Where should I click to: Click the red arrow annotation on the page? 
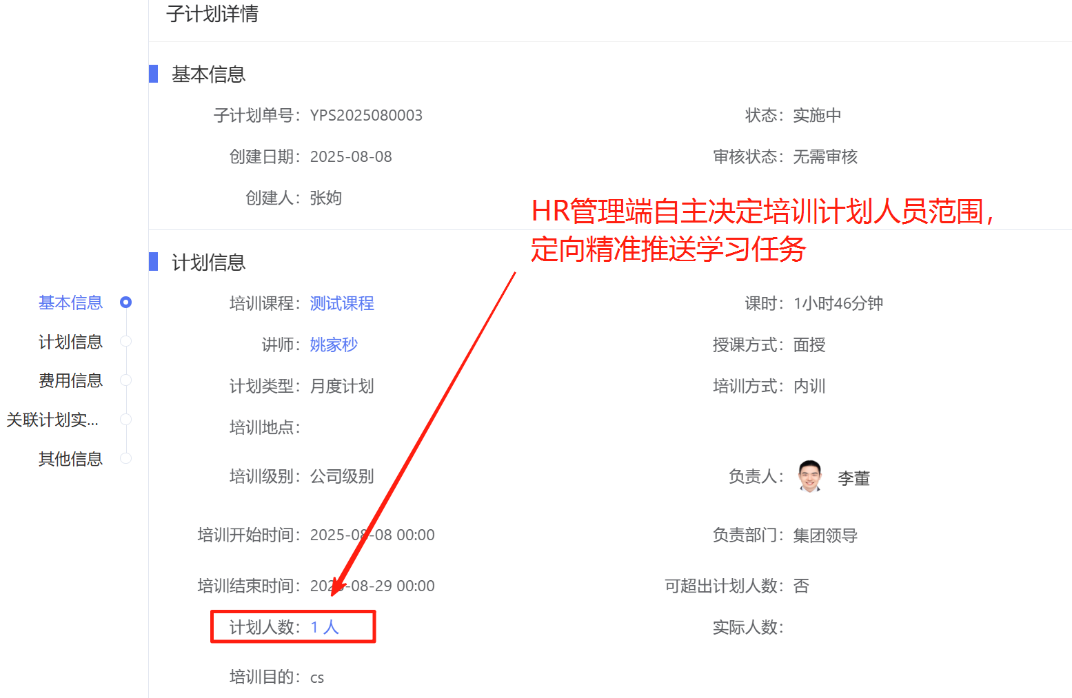[427, 434]
